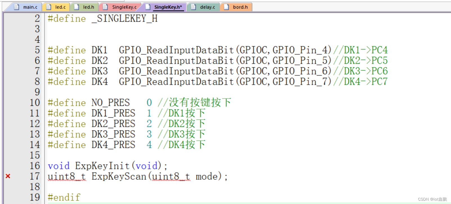Image resolution: width=451 pixels, height=204 pixels.
Task: Click the file icon on main.c tab
Action: click(x=17, y=7)
